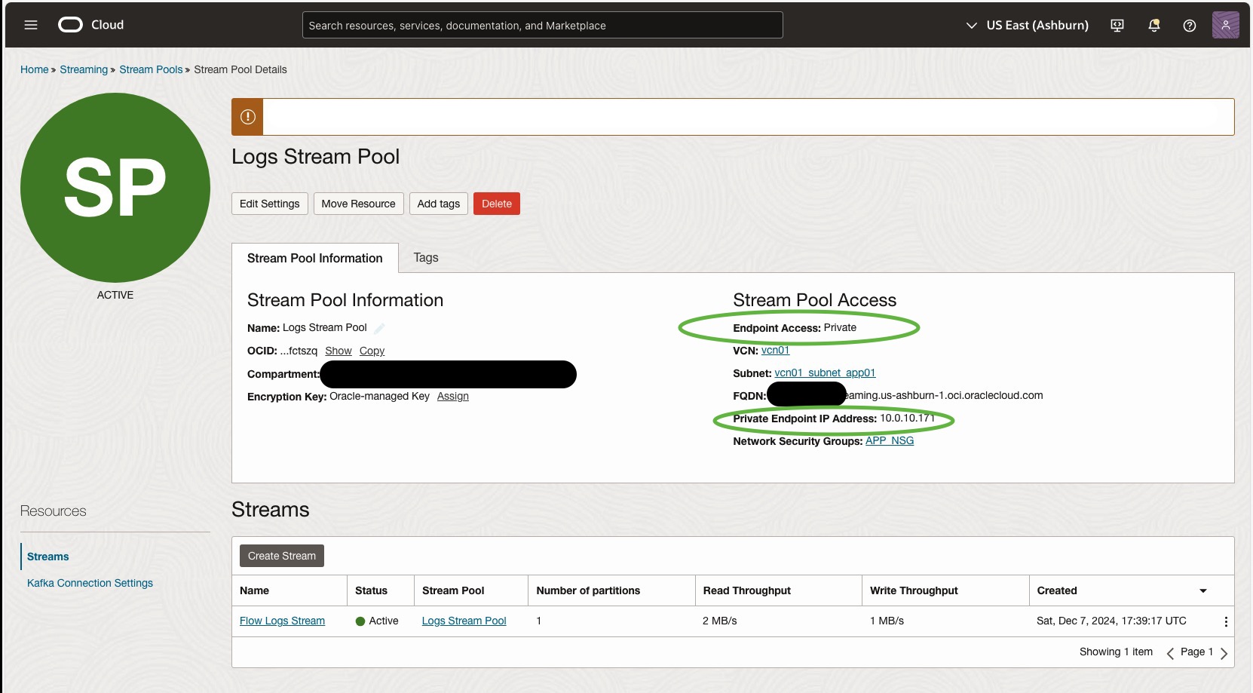1253x693 pixels.
Task: Switch to the Tags tab
Action: click(x=426, y=258)
